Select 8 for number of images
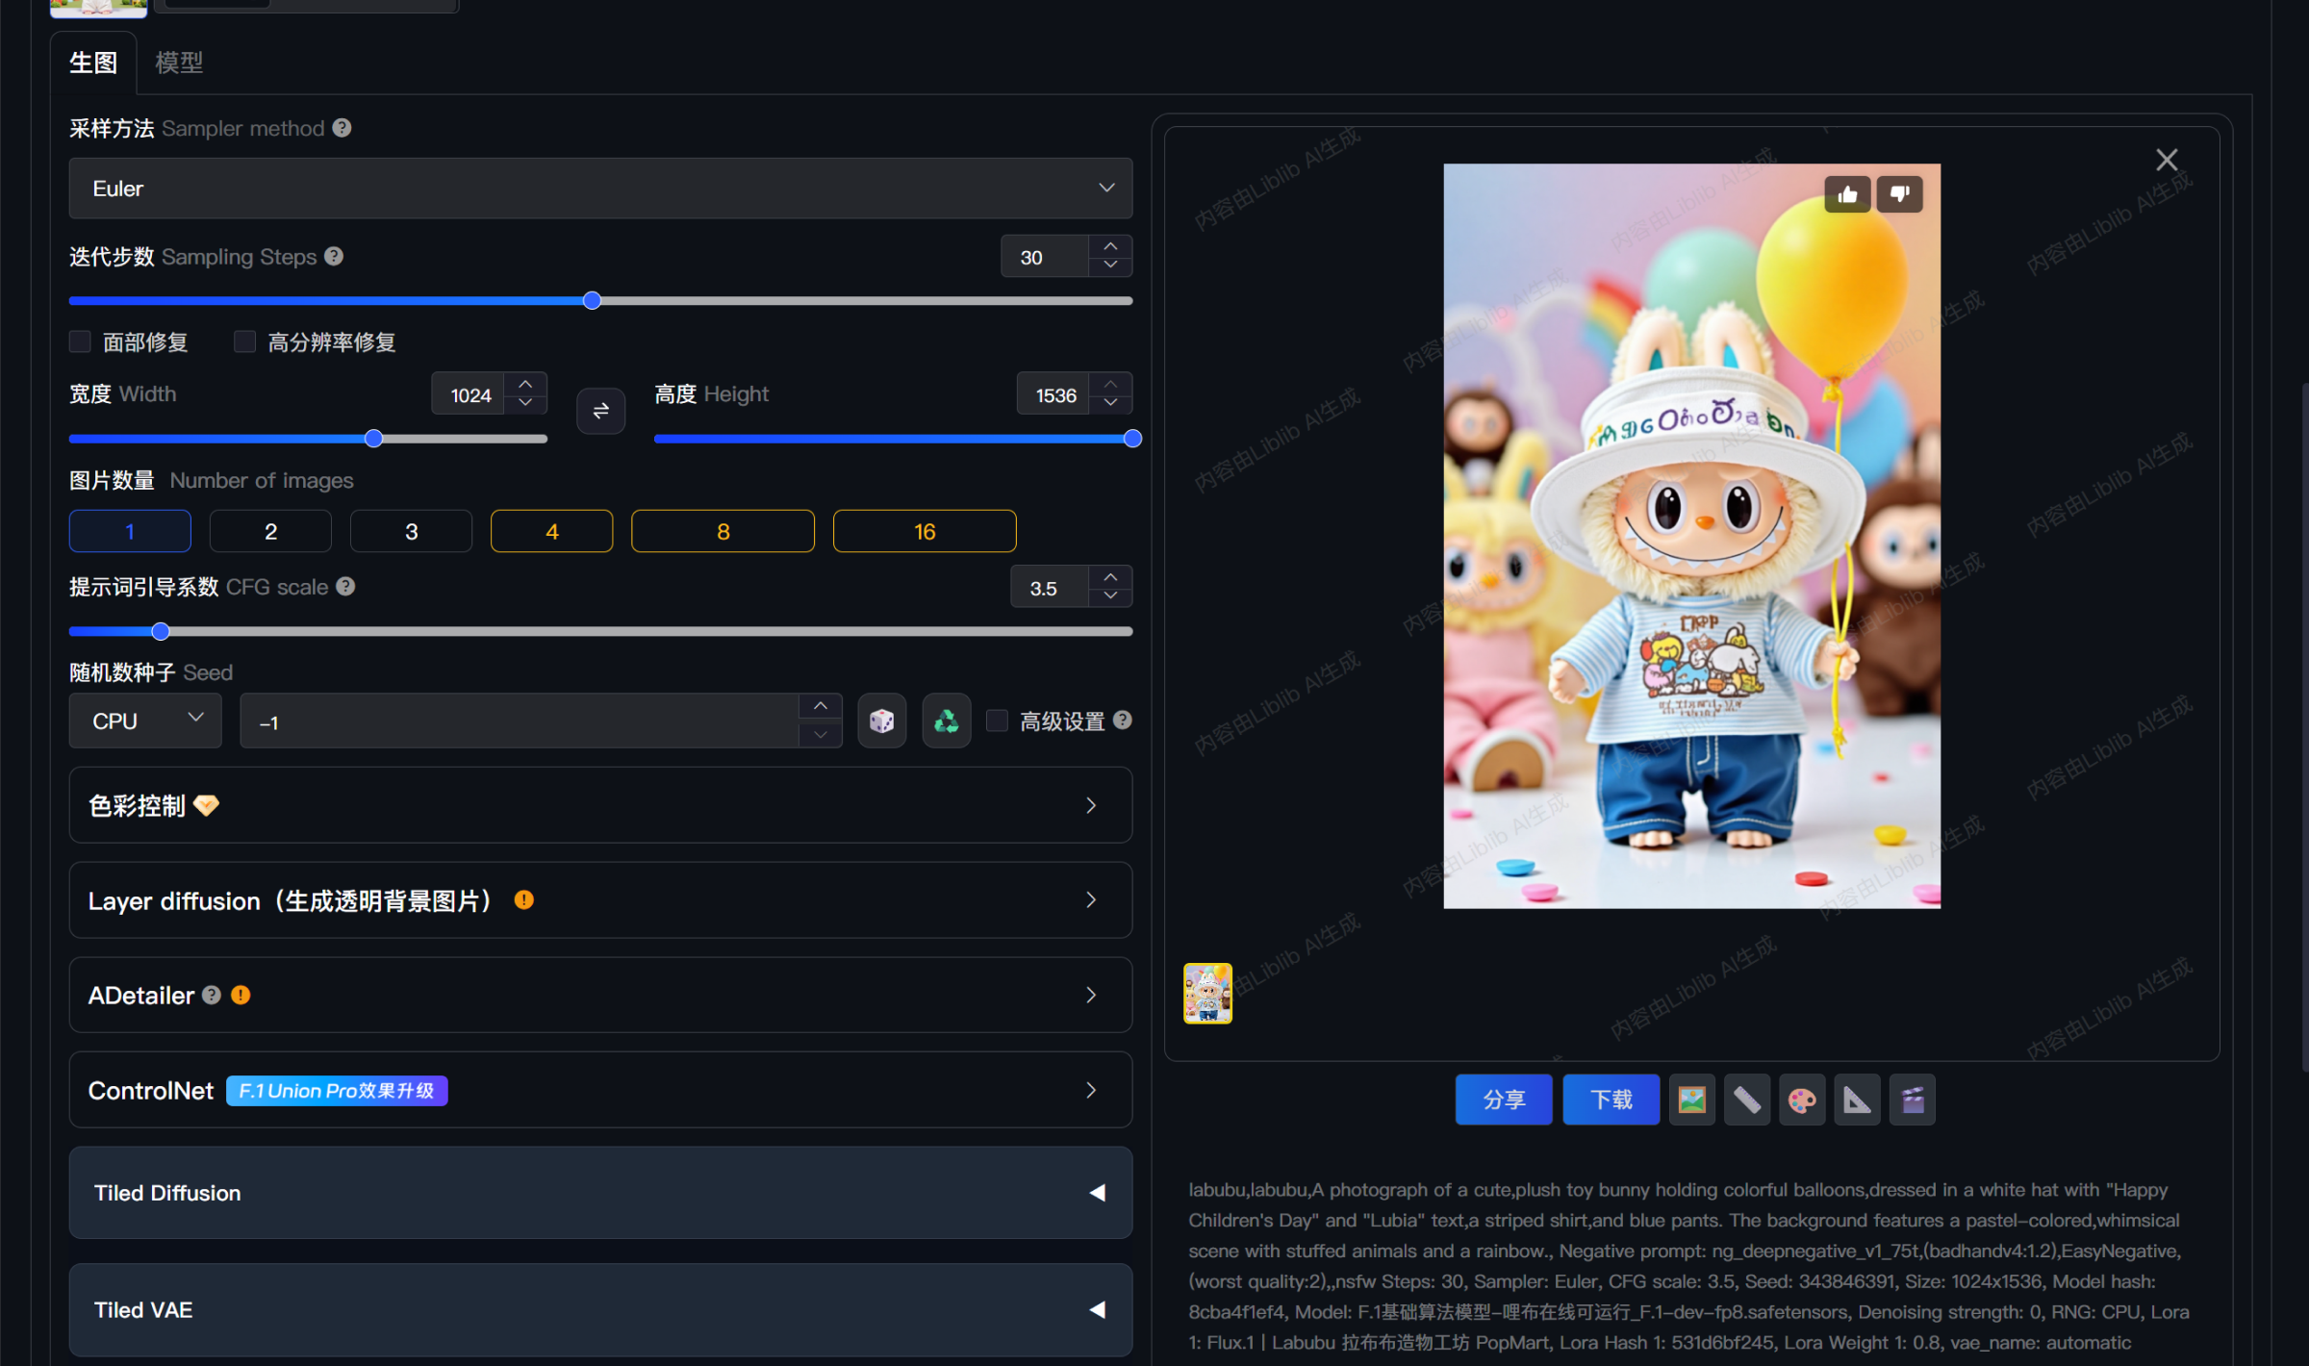Screen dimensions: 2309x1366 (723, 531)
